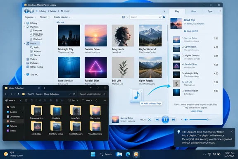Expand the Desktop chevron in File Explorer sidebar
This screenshot has height=159, width=238.
coord(22,112)
